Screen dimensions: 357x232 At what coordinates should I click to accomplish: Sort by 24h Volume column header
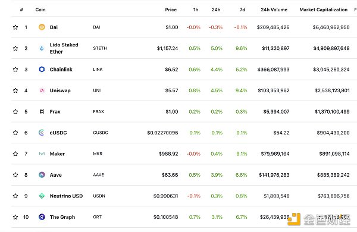click(x=274, y=10)
